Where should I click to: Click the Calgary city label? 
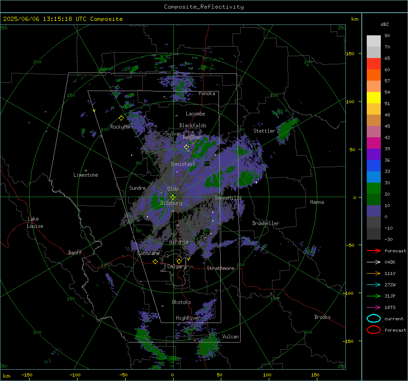coord(177,266)
